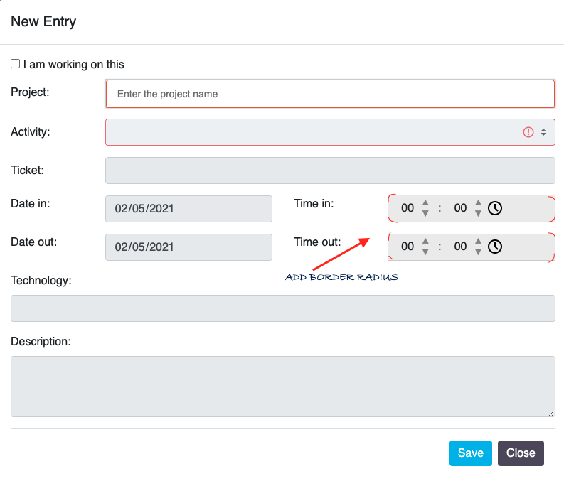This screenshot has width=564, height=486.
Task: Click the 'Project:' label
Action: [x=30, y=92]
